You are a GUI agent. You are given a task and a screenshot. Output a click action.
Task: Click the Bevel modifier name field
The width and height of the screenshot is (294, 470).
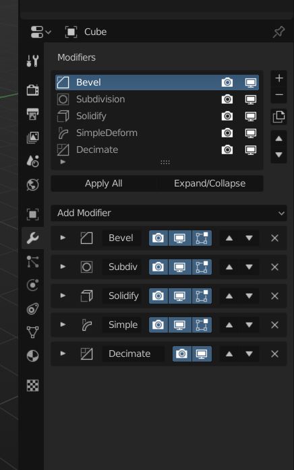pyautogui.click(x=121, y=238)
